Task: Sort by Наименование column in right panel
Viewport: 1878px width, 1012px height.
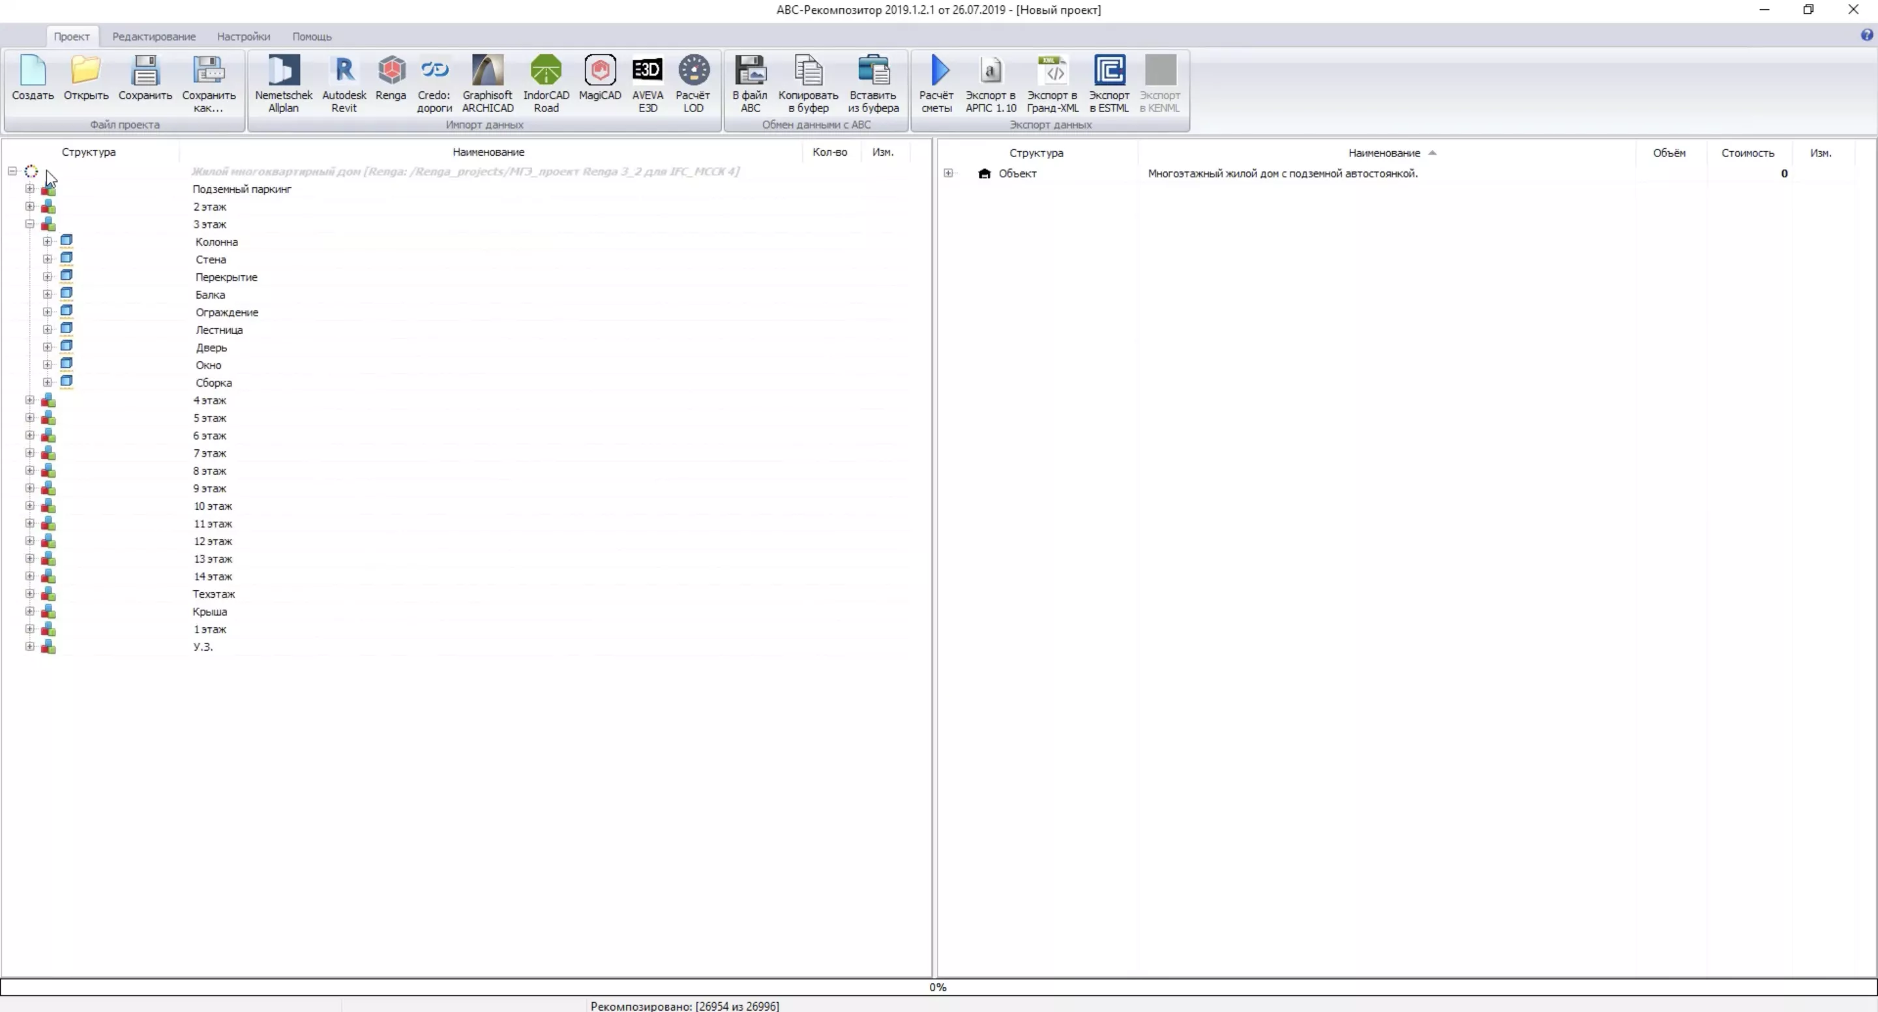Action: [1384, 153]
